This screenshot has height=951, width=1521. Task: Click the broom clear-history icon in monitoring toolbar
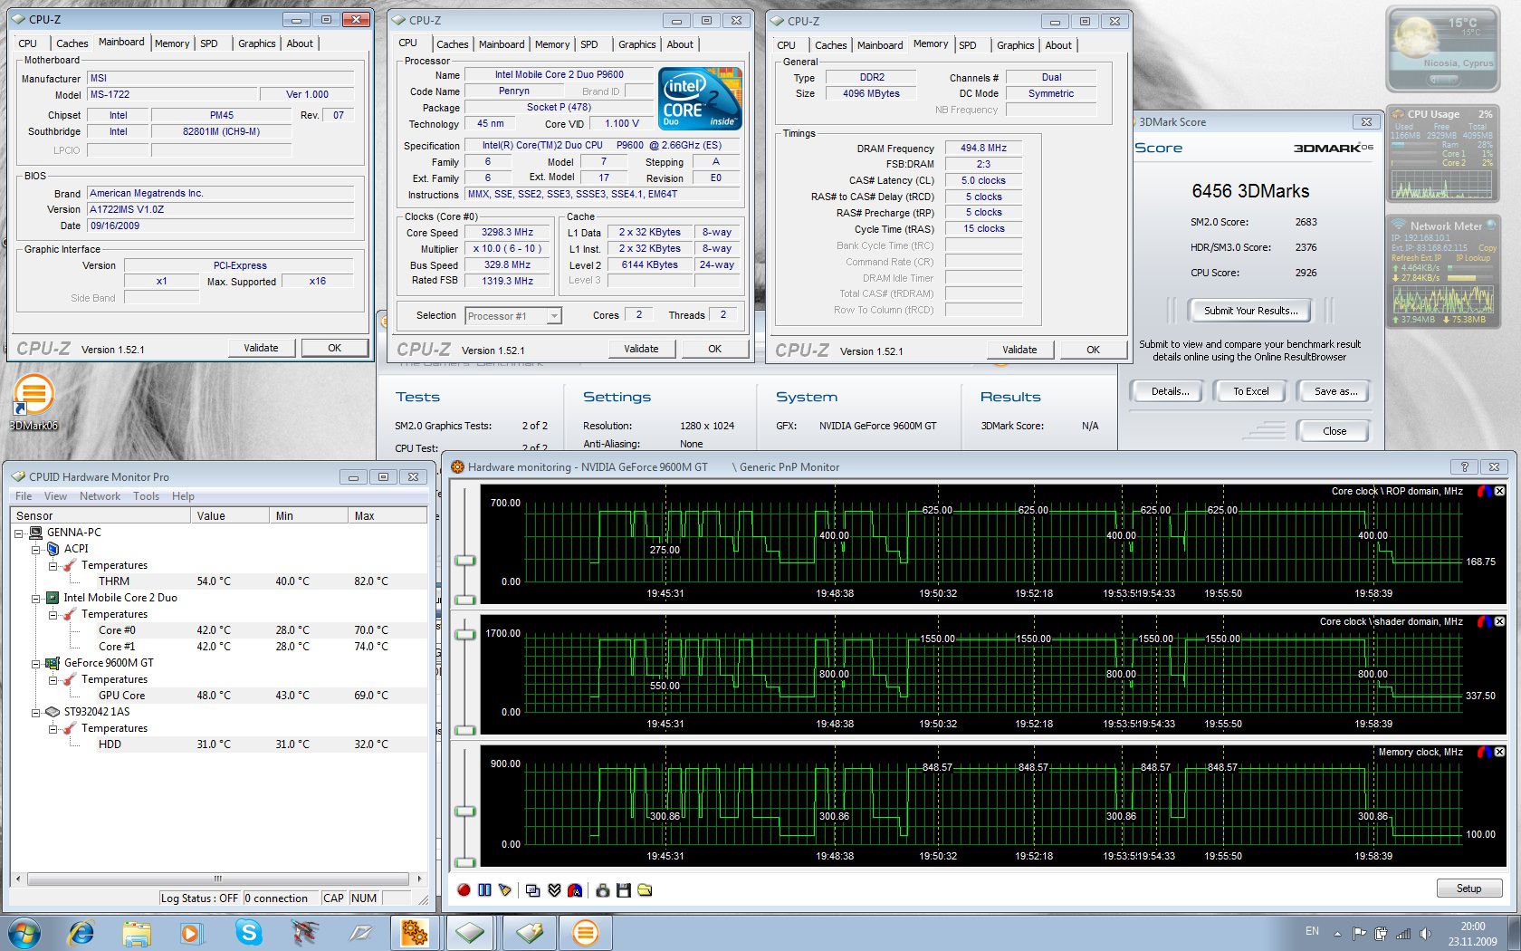505,890
